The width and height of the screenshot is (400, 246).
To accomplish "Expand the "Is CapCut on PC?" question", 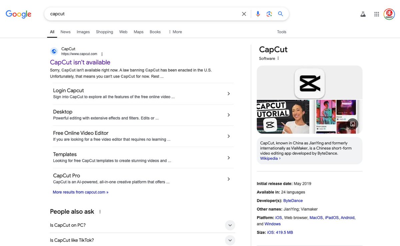I will [142, 225].
